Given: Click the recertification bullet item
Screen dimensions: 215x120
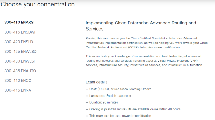Looking at the screenshot, I should point(120,116).
